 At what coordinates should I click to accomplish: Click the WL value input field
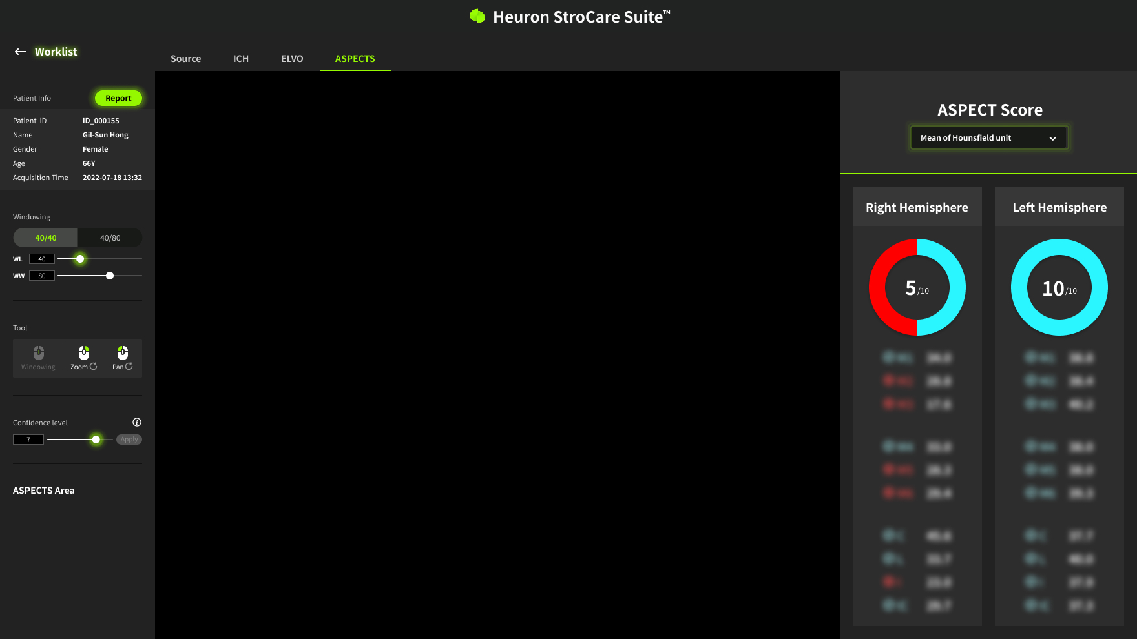[x=42, y=259]
